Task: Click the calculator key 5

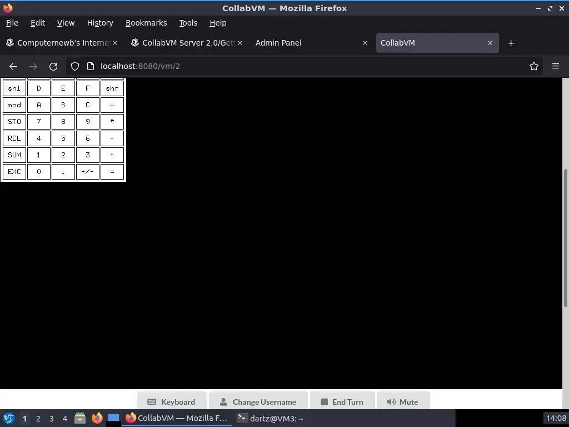Action: tap(63, 138)
